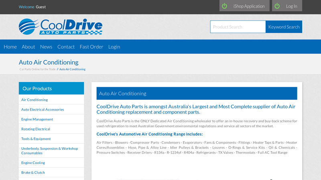Click the Log In button
The width and height of the screenshot is (321, 180).
(x=287, y=6)
